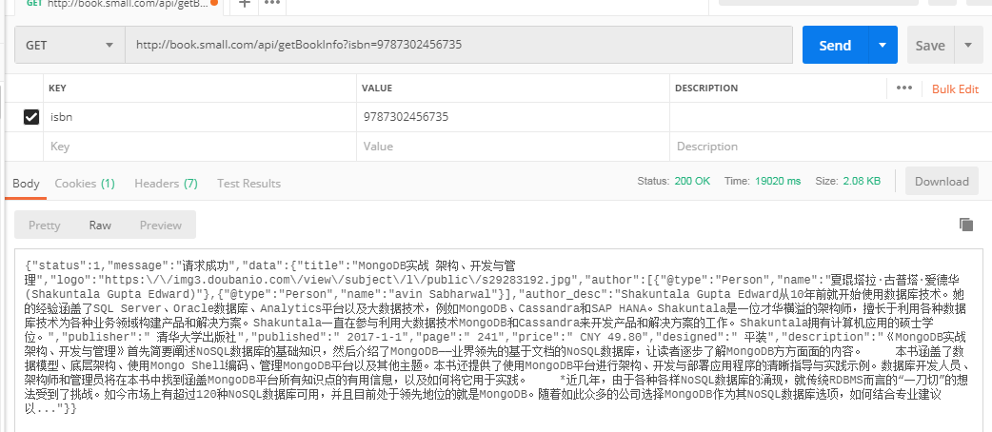Image resolution: width=992 pixels, height=432 pixels.
Task: Download the response
Action: click(x=942, y=182)
